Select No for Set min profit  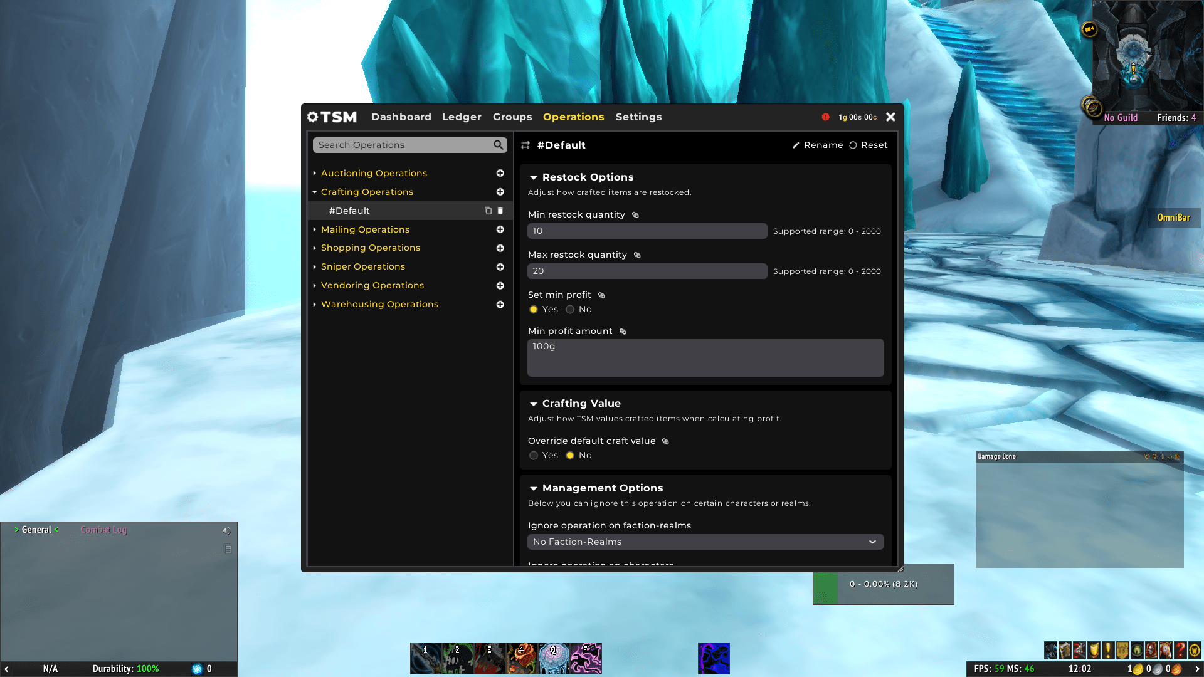pos(570,310)
